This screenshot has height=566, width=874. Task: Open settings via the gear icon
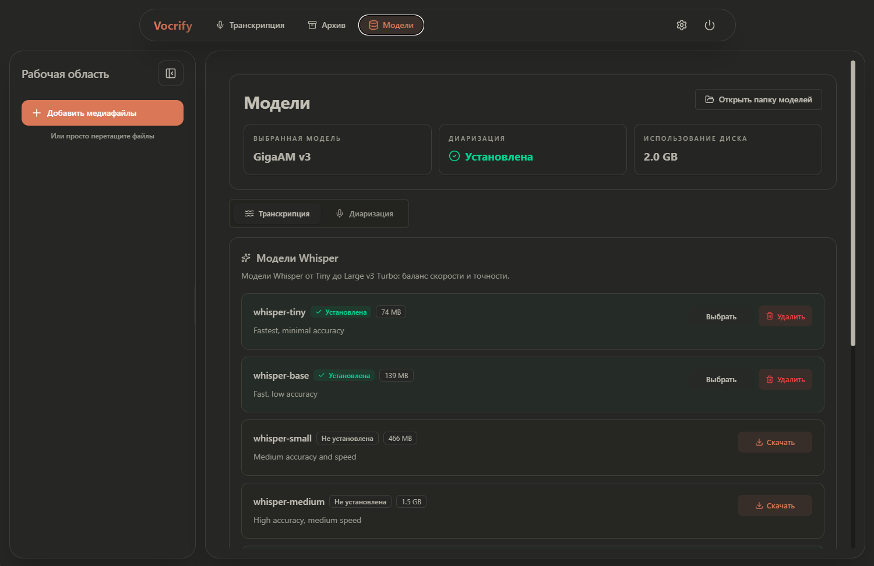click(682, 25)
